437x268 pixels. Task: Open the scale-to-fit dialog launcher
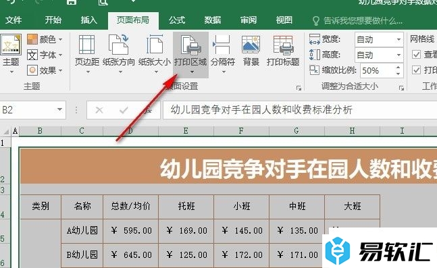(x=401, y=88)
